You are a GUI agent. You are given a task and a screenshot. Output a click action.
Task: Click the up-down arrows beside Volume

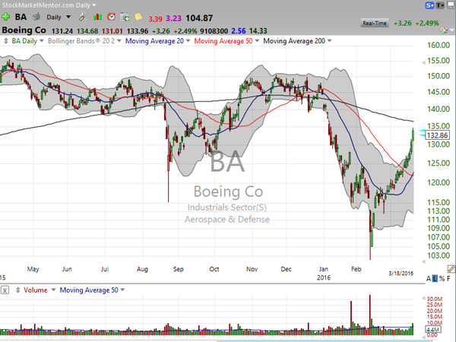(17, 290)
